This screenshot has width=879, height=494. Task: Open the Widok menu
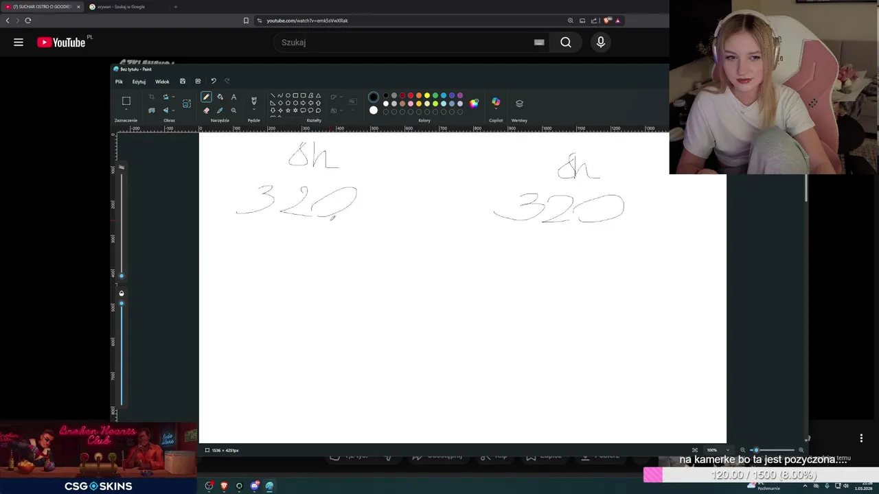pos(162,82)
